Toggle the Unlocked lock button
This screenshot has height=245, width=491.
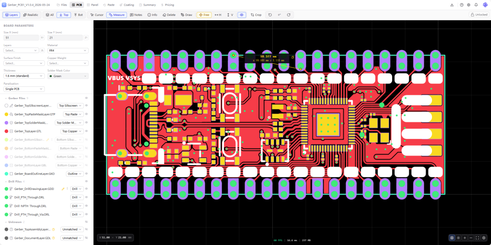pos(479,15)
